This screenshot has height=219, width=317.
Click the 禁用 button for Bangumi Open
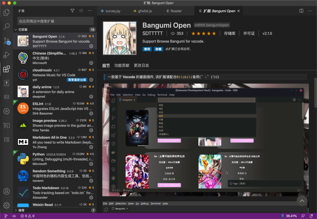coord(147,49)
